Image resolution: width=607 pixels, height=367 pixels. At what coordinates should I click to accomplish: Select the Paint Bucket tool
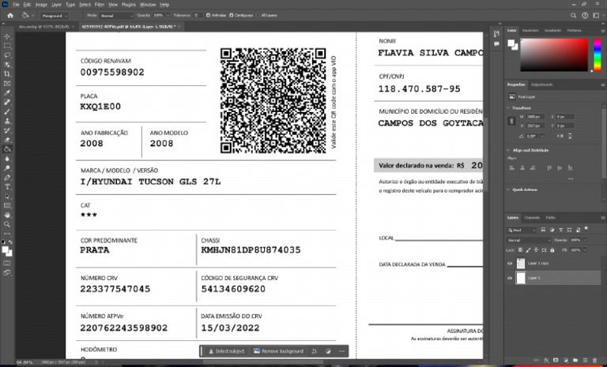(7, 149)
